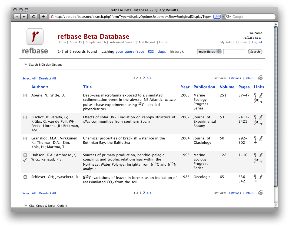Viewport: 289px width, 227px height.
Task: Select the Bischof, K record checkbox
Action: (x=25, y=117)
